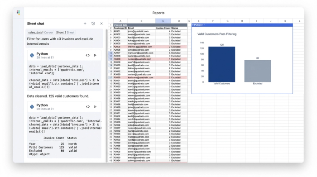Click chart data label 125
Image resolution: width=317 pixels, height=177 pixels.
tap(222, 45)
